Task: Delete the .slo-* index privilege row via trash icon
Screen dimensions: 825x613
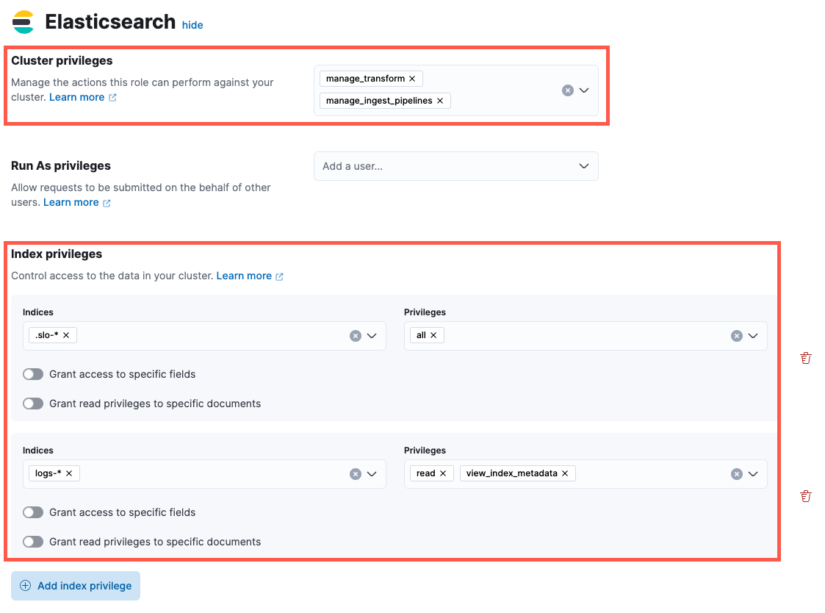Action: pyautogui.click(x=806, y=358)
